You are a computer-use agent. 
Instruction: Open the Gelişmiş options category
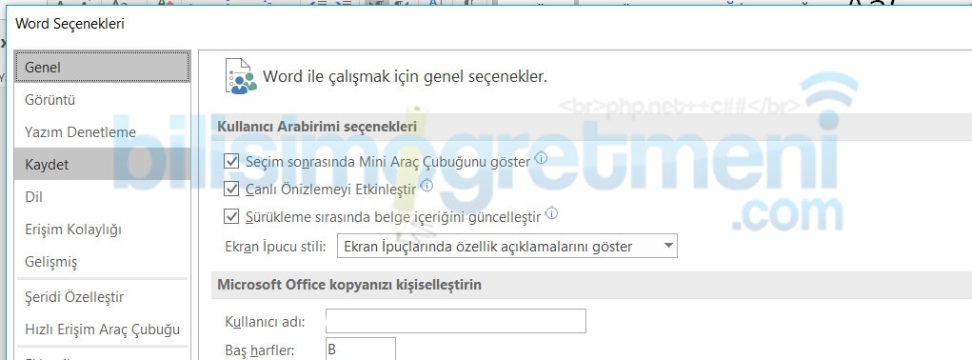point(102,262)
